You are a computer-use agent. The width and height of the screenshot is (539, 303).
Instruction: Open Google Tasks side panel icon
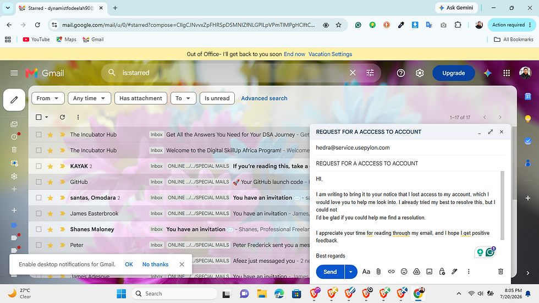coord(528,141)
